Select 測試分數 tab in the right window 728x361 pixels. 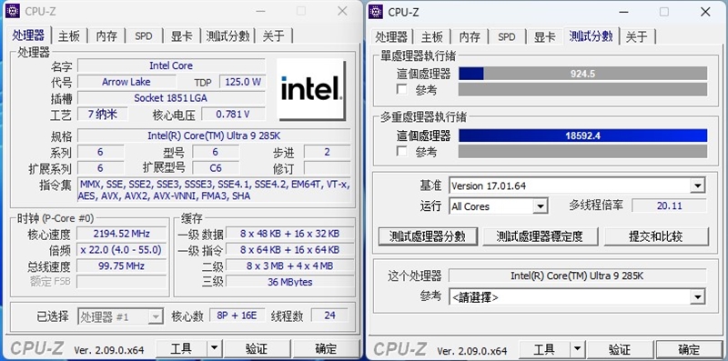591,35
